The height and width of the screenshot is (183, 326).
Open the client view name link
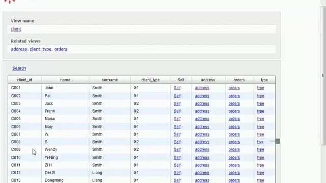click(x=16, y=29)
